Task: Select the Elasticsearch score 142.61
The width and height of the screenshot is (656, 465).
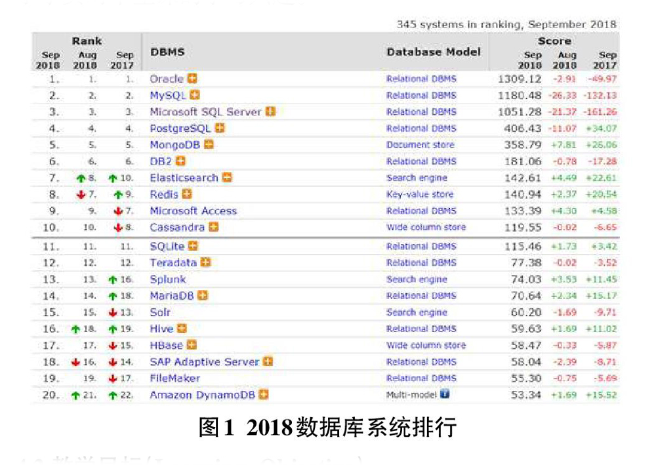Action: coord(523,178)
